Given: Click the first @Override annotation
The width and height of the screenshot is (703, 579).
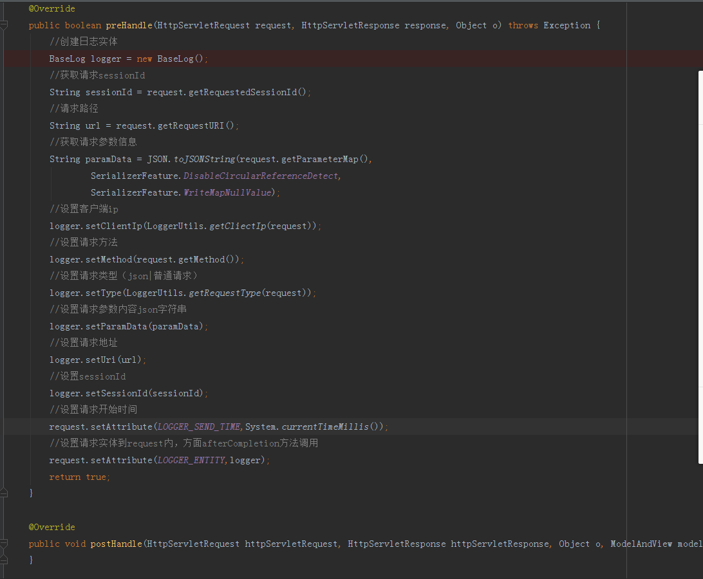Looking at the screenshot, I should click(52, 9).
